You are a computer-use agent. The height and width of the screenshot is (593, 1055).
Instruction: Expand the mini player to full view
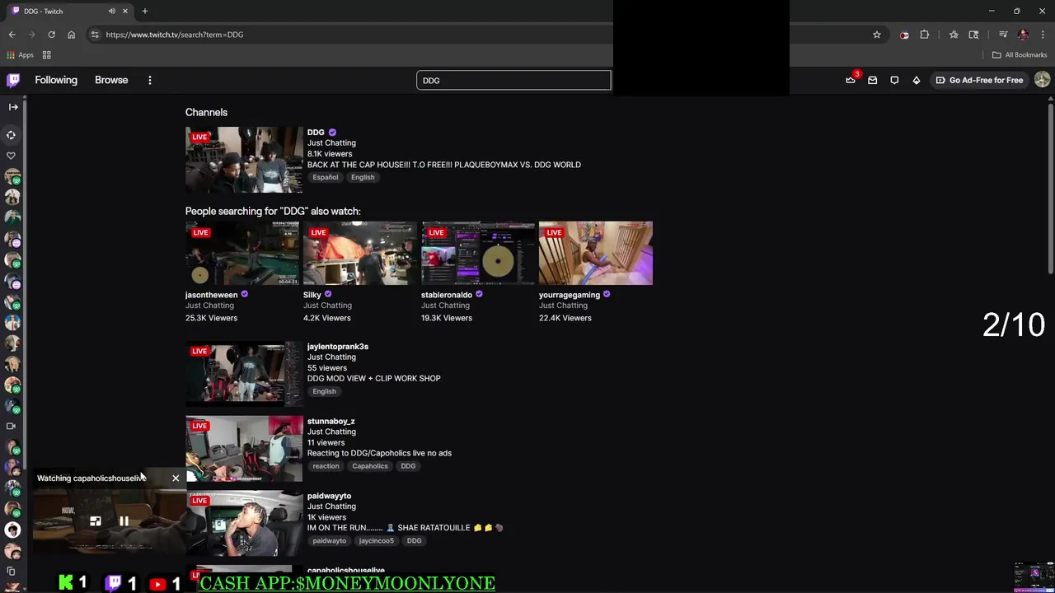96,521
